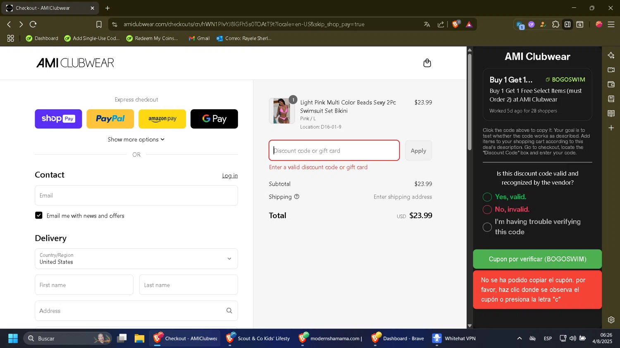Viewport: 620px width, 348px height.
Task: Click the Windows taskbar search box
Action: [68, 339]
